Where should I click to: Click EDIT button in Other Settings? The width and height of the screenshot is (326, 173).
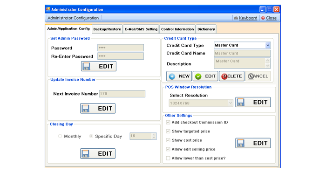point(253,143)
